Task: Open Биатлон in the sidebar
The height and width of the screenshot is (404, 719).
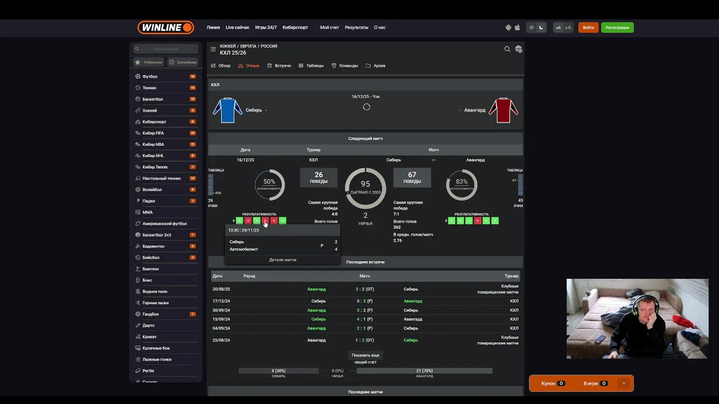Action: pos(166,269)
